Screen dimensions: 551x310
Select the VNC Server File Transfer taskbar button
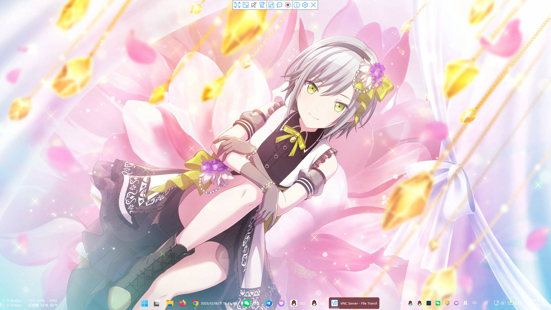pyautogui.click(x=354, y=303)
